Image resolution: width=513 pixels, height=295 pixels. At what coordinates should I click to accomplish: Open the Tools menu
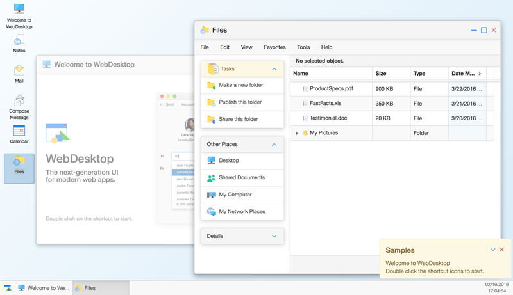point(303,47)
